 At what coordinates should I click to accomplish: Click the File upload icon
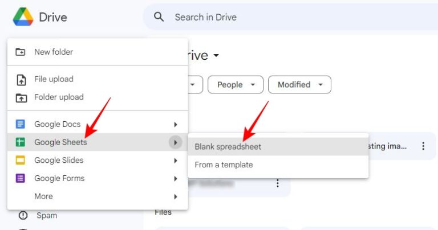point(21,80)
